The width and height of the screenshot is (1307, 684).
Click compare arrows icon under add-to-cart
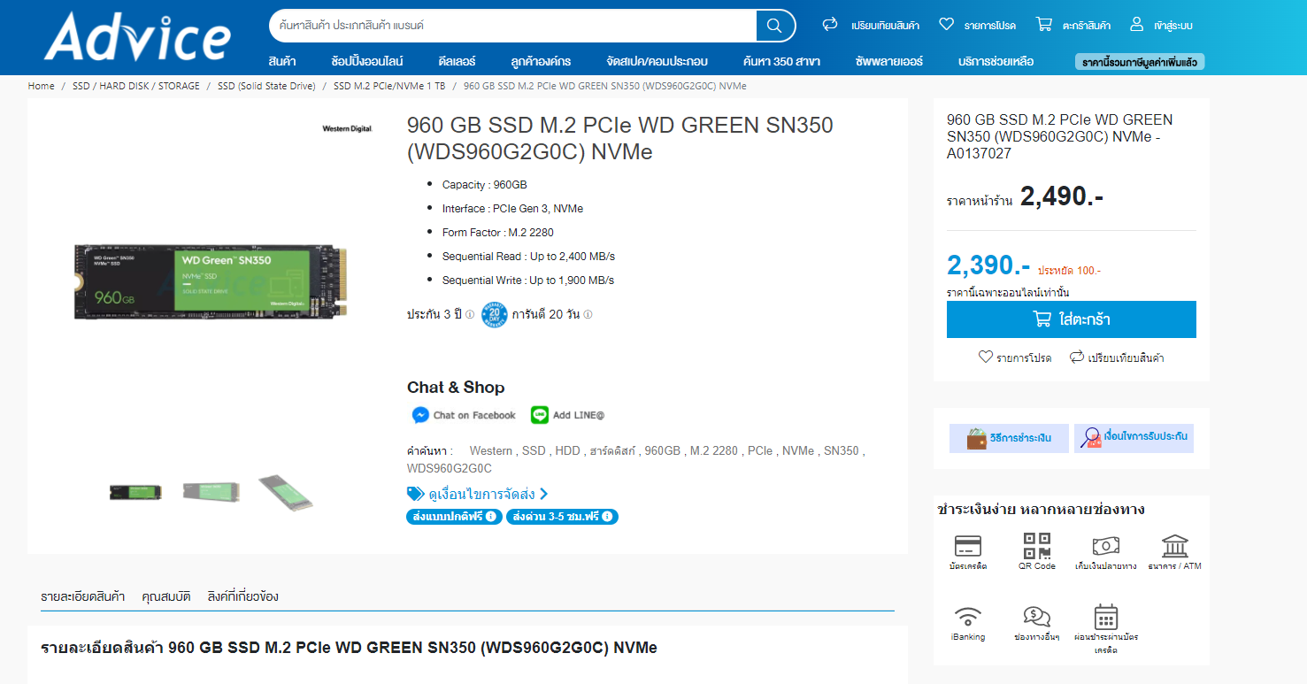pos(1077,357)
